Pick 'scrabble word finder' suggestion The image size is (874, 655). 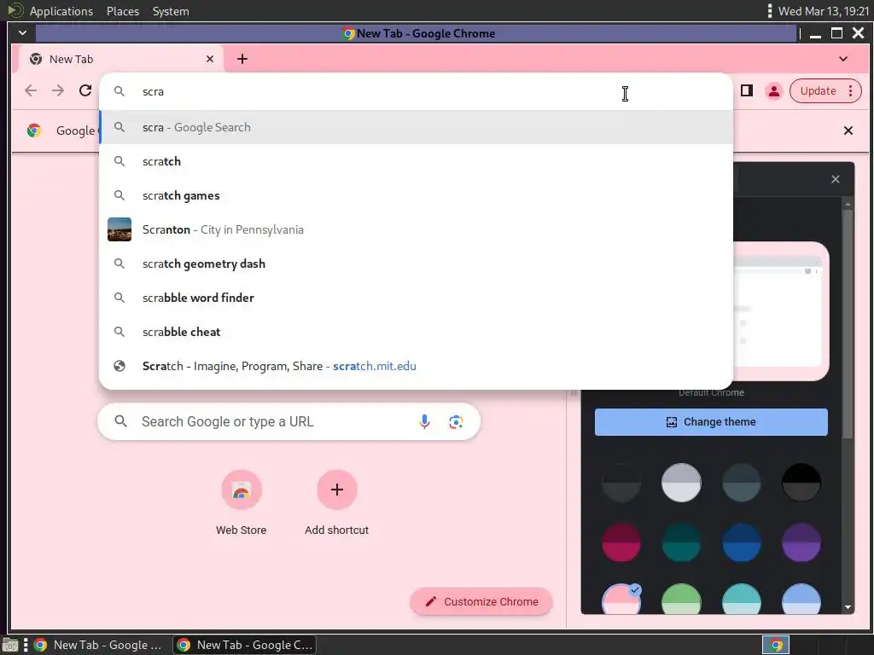(x=416, y=298)
